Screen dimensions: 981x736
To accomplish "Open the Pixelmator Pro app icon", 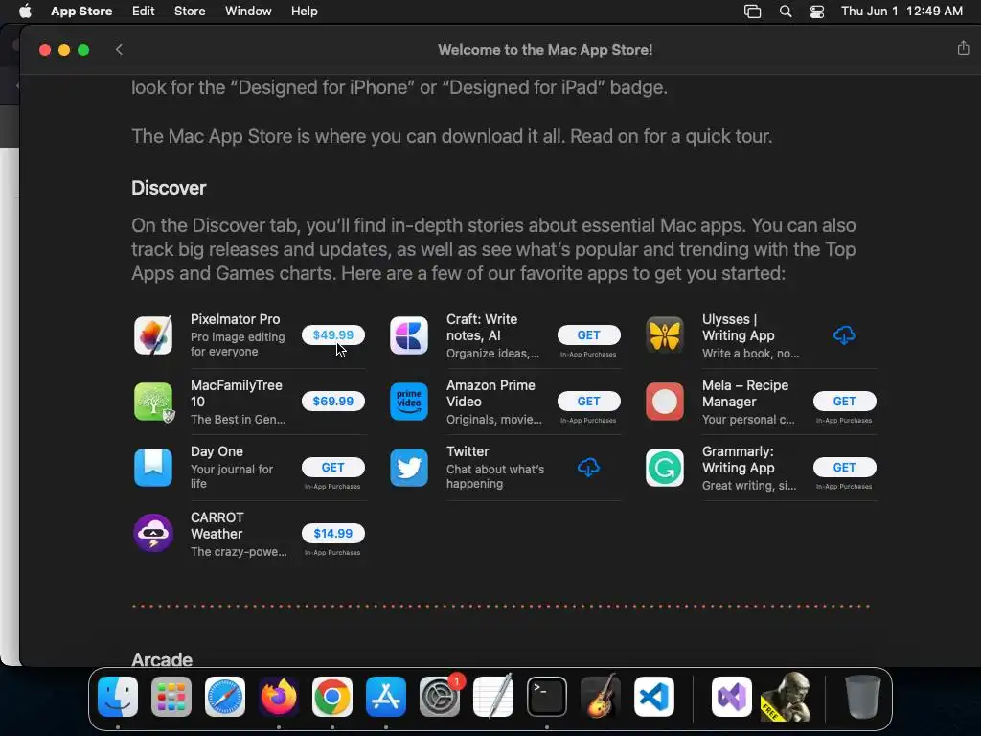I will tap(153, 335).
